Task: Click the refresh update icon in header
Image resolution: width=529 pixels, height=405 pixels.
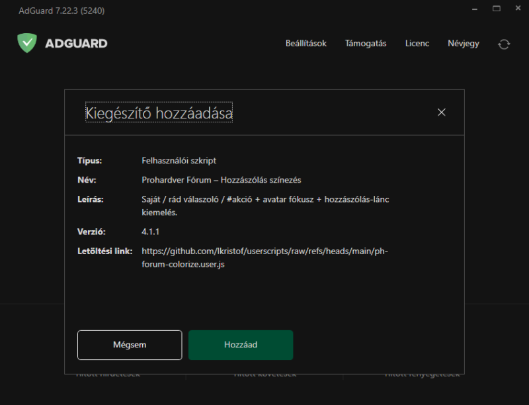Action: coord(504,44)
